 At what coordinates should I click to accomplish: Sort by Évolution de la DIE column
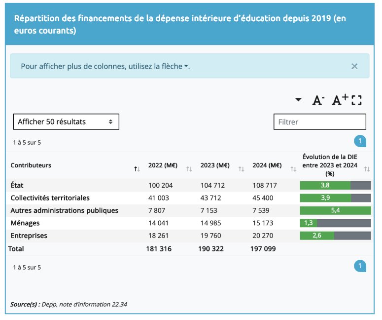366,169
